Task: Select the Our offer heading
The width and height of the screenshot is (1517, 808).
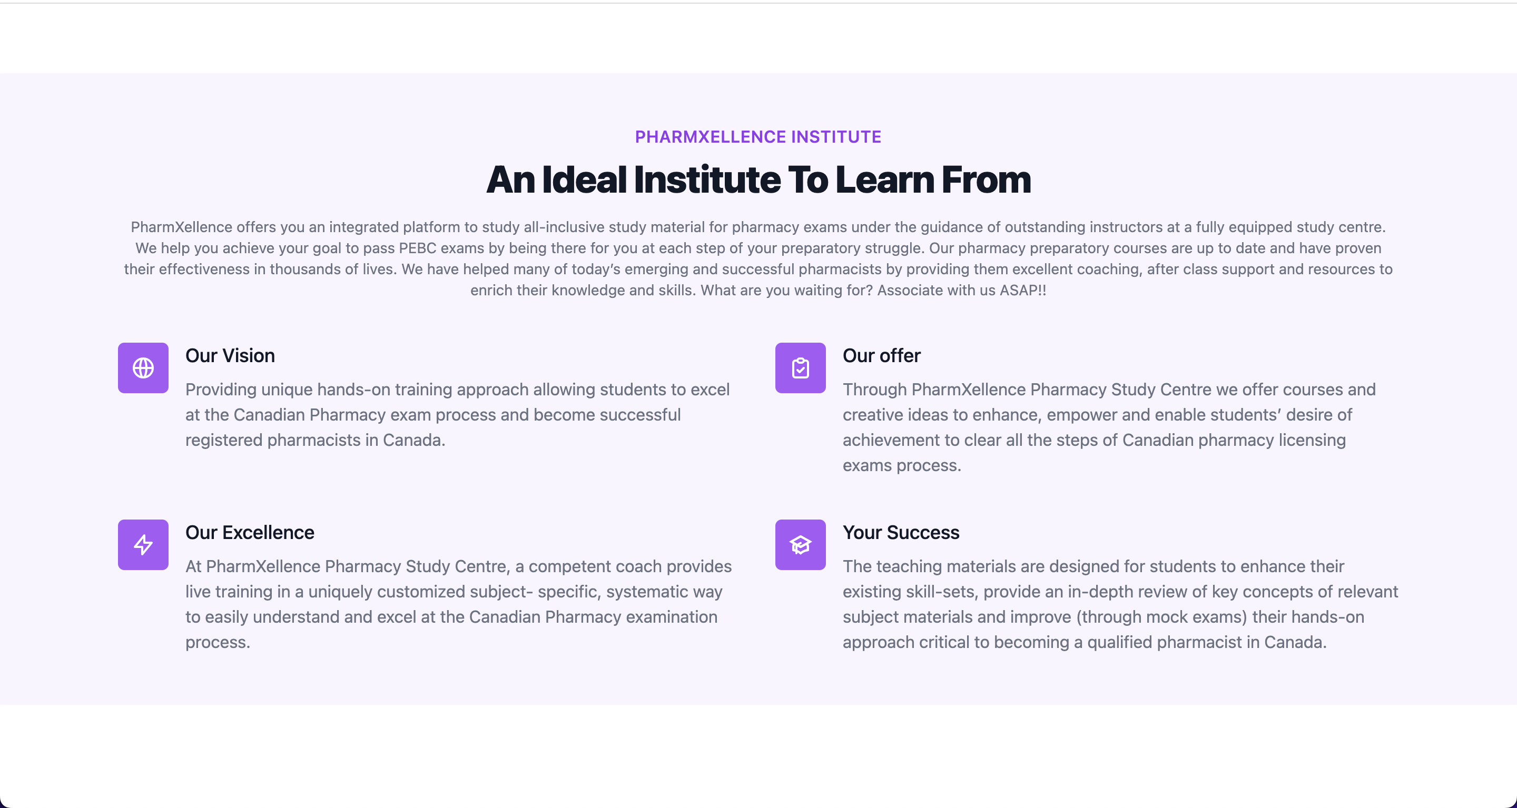Action: [882, 355]
